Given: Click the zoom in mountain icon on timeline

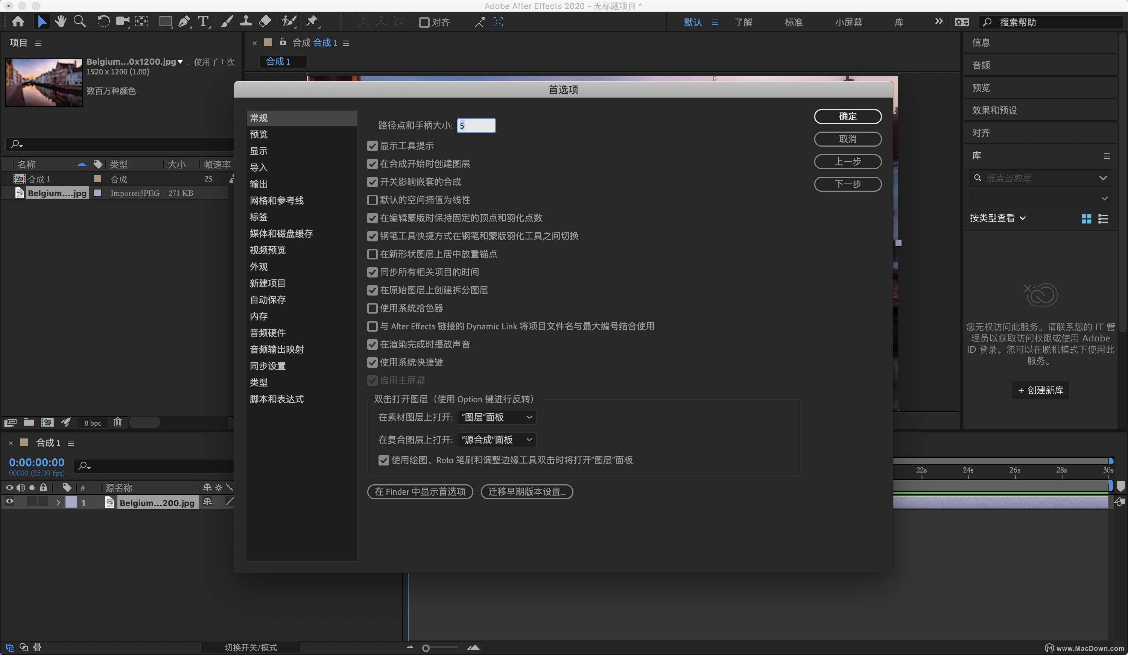Looking at the screenshot, I should click(473, 647).
